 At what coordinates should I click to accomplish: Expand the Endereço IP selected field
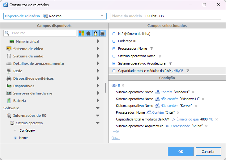(114, 41)
